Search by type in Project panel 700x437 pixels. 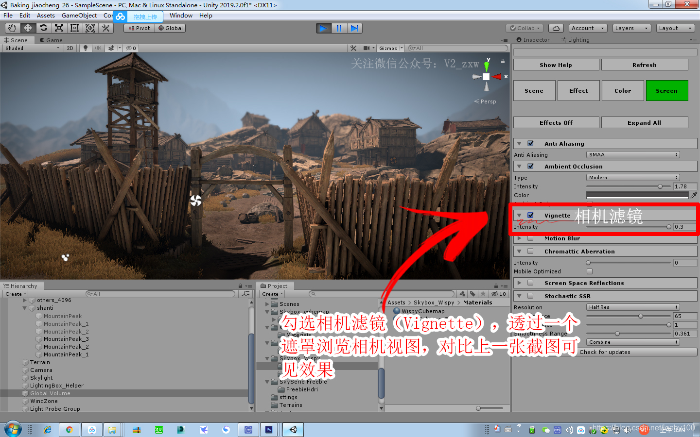click(x=462, y=294)
